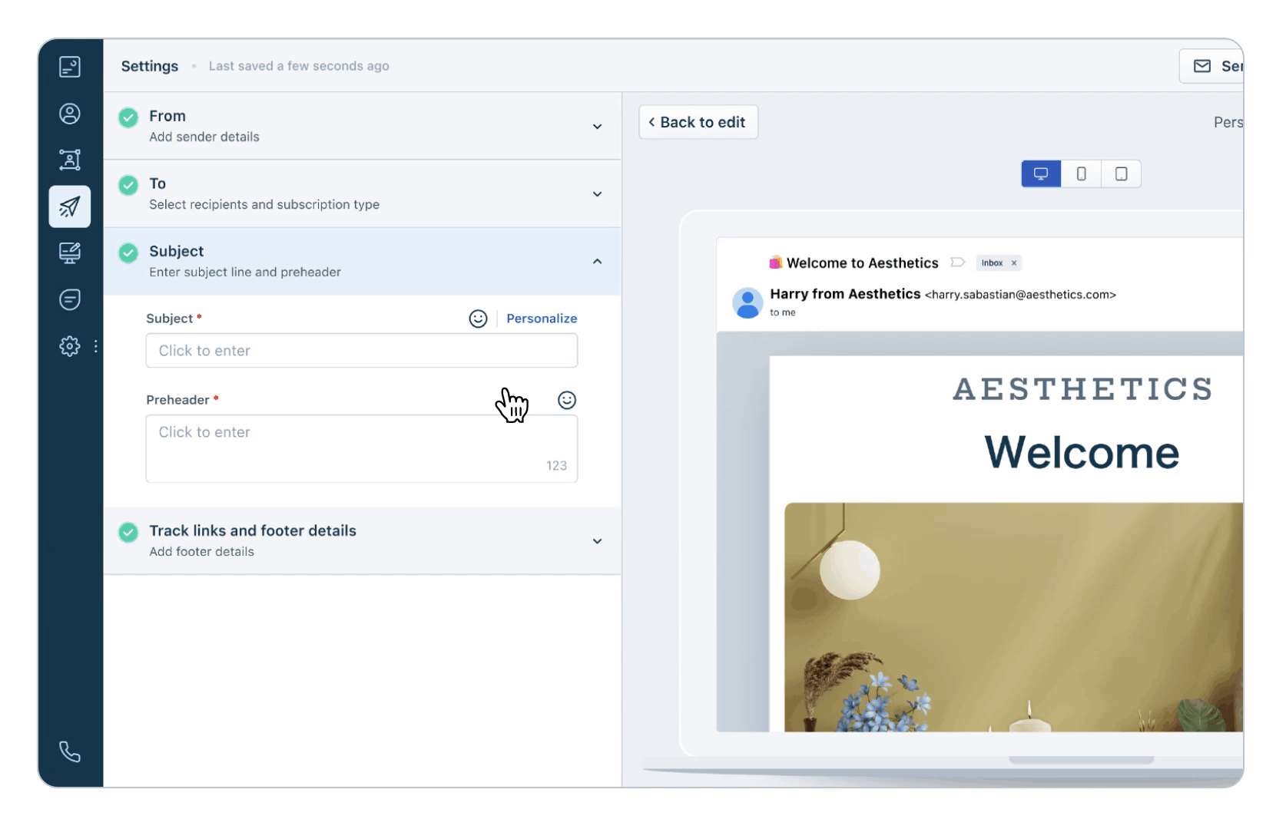Click the Subject input field
This screenshot has height=829, width=1286.
tap(362, 351)
